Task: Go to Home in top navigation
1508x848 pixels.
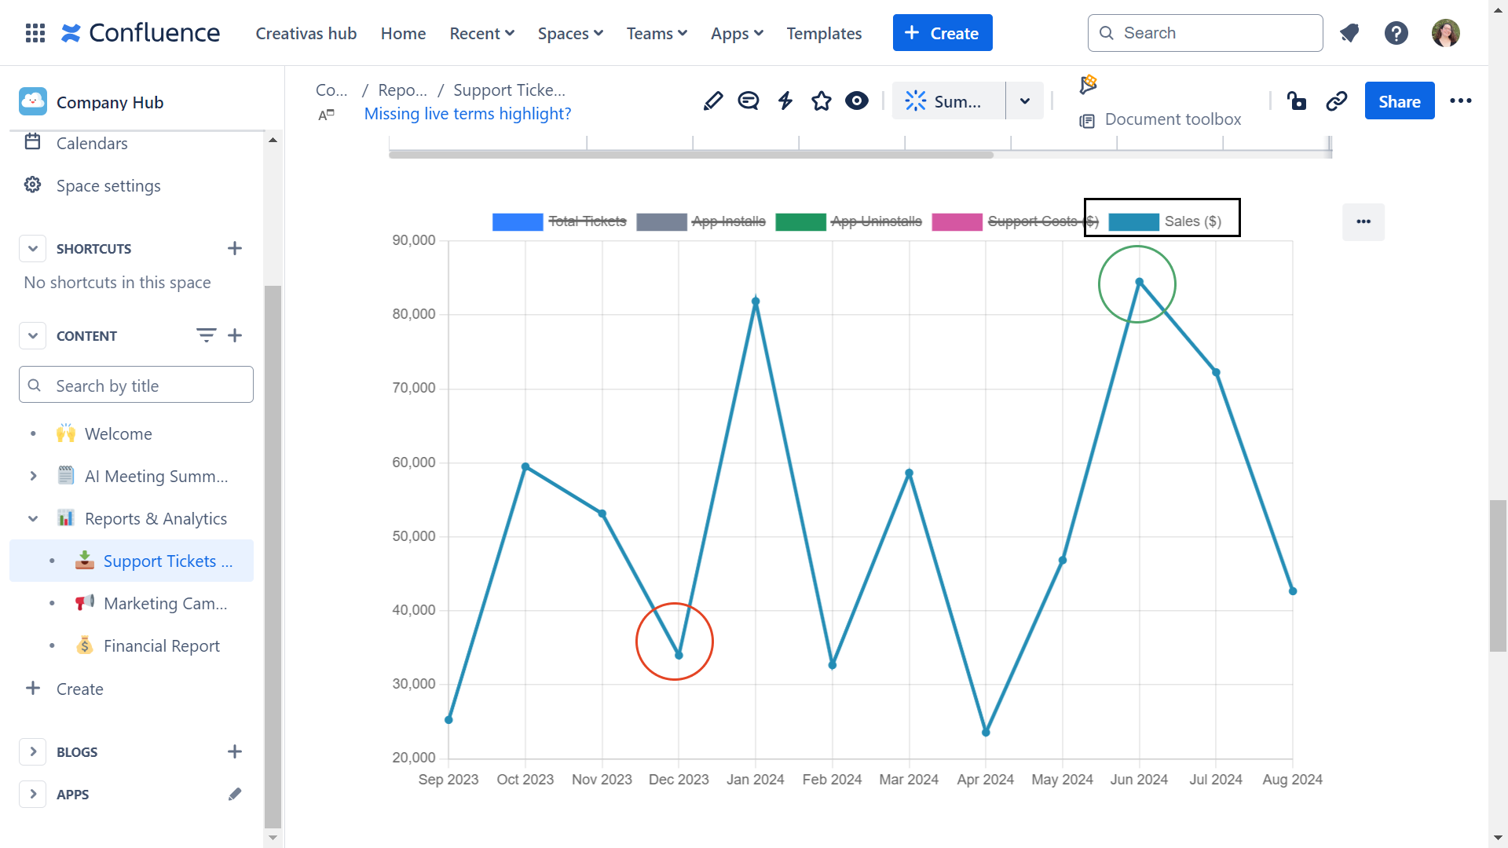Action: point(403,33)
